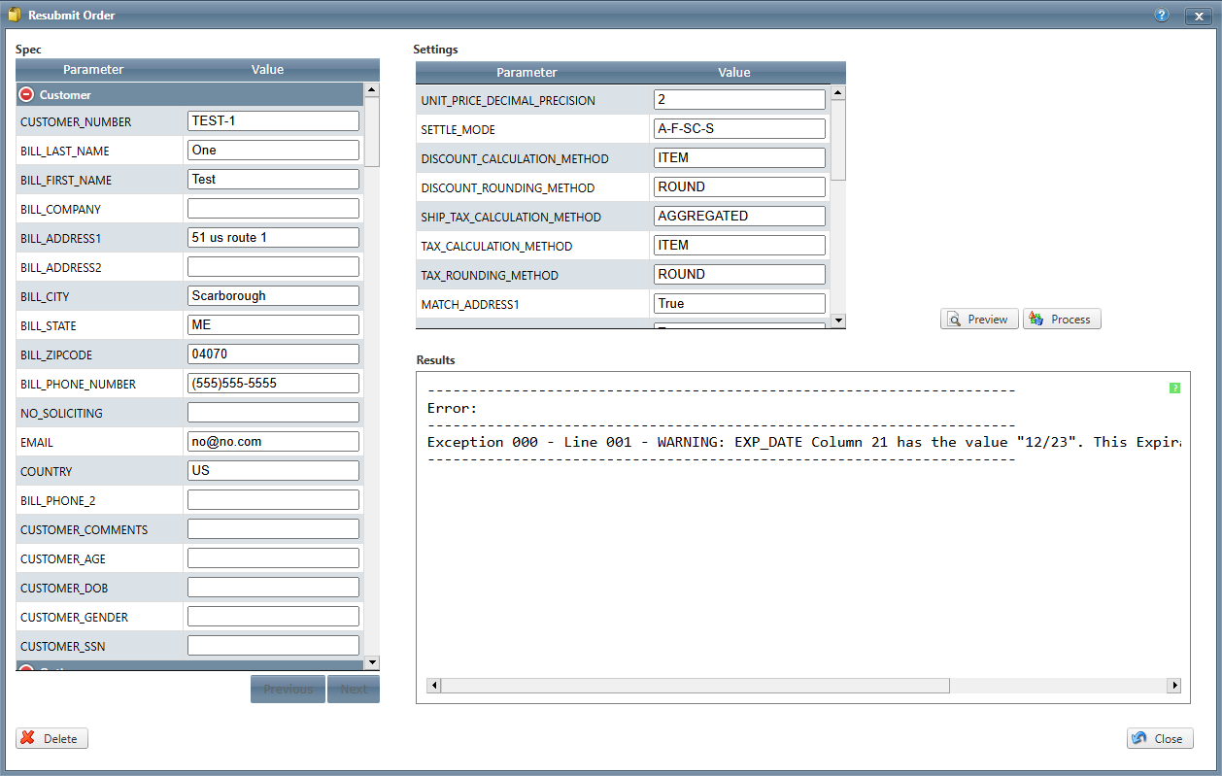Close the Resubmit Order window

tap(1198, 17)
